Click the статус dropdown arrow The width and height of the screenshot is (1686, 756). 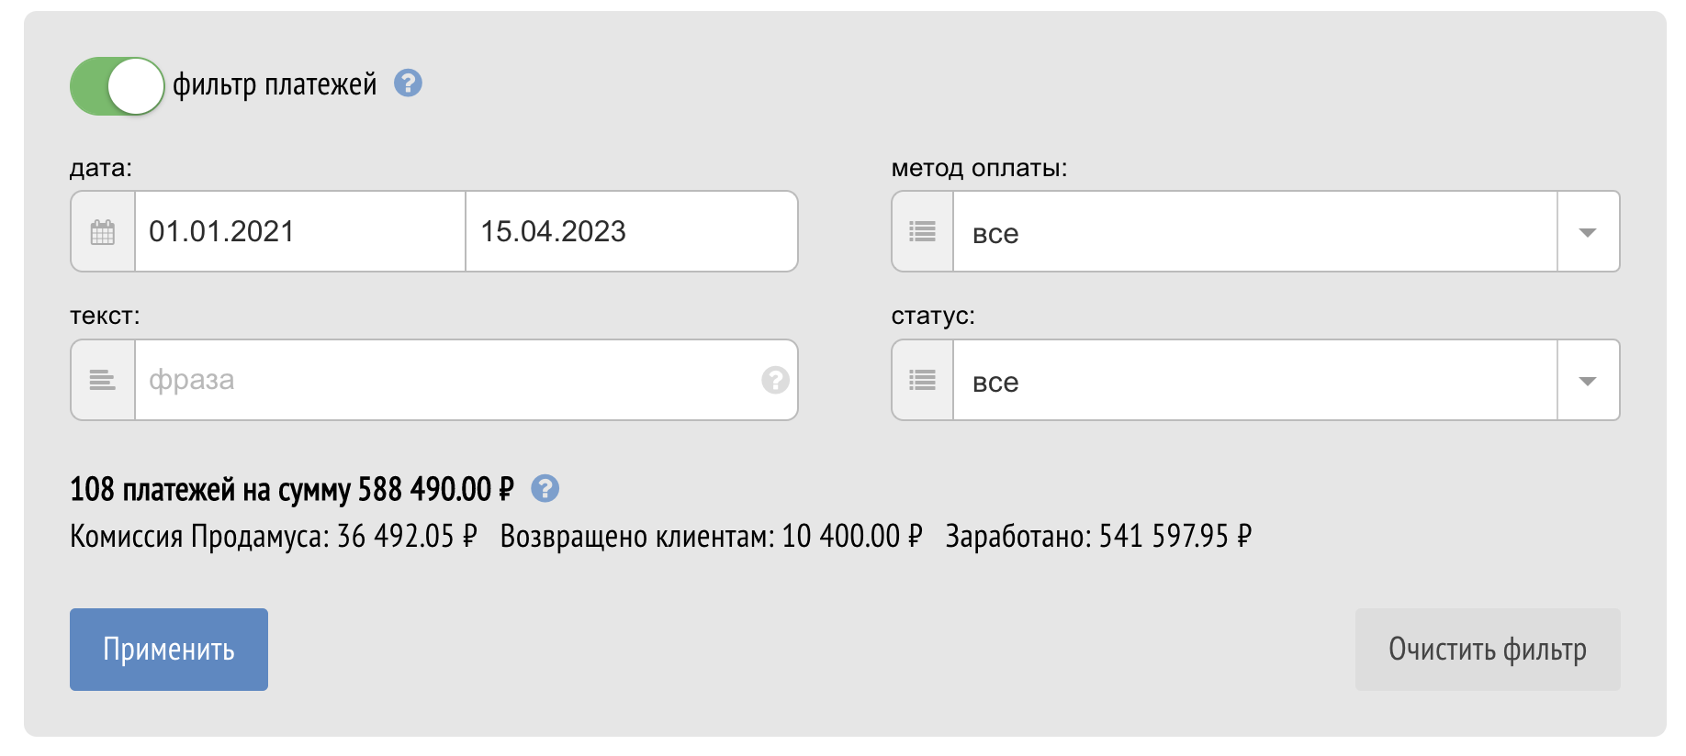[1588, 380]
